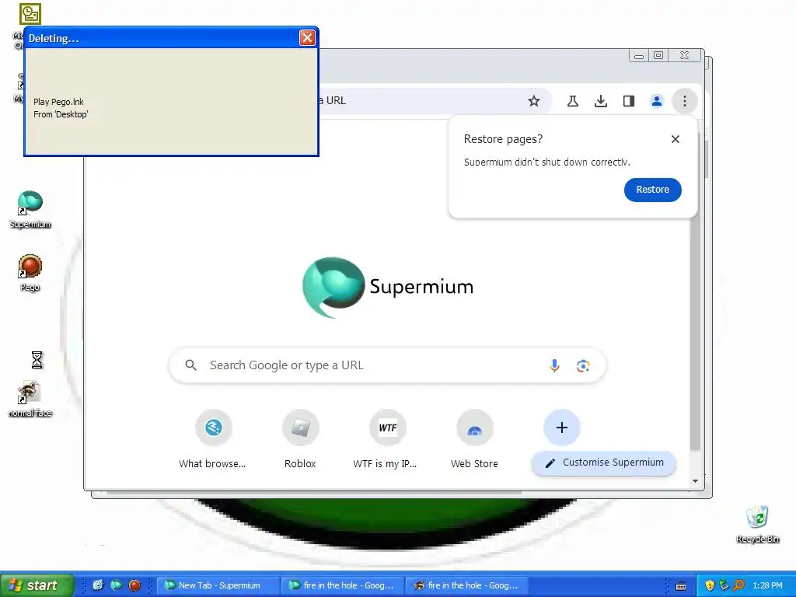
Task: Search by image with the lens icon
Action: click(x=583, y=365)
